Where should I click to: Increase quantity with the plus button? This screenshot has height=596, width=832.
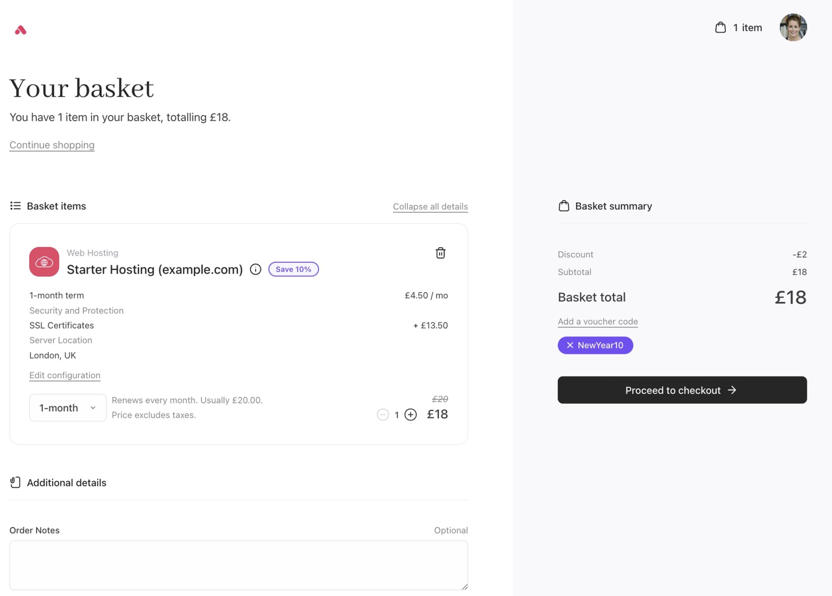pyautogui.click(x=410, y=415)
